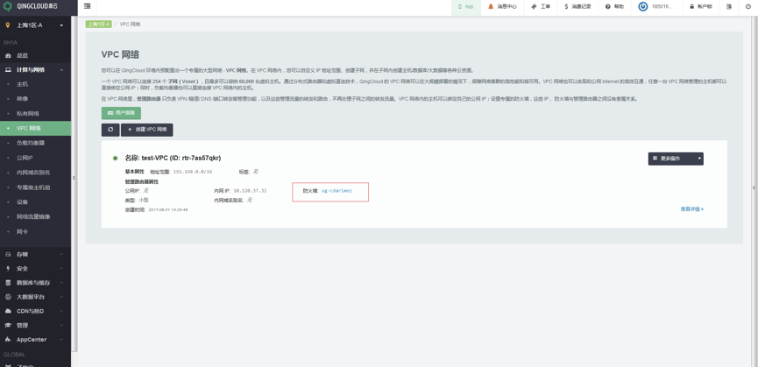
Task: Expand the 数据库与缓存 sidebar section
Action: (x=35, y=283)
